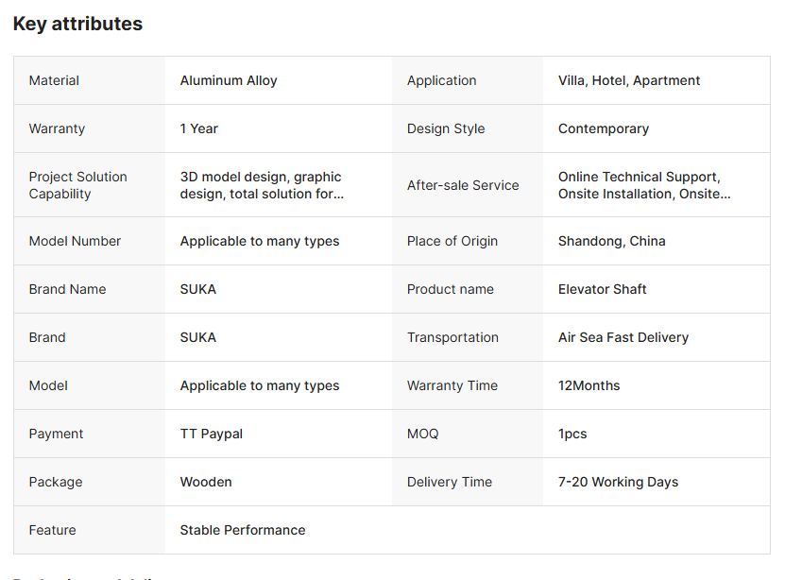Select the Shandong, China origin value
The width and height of the screenshot is (785, 580).
612,241
